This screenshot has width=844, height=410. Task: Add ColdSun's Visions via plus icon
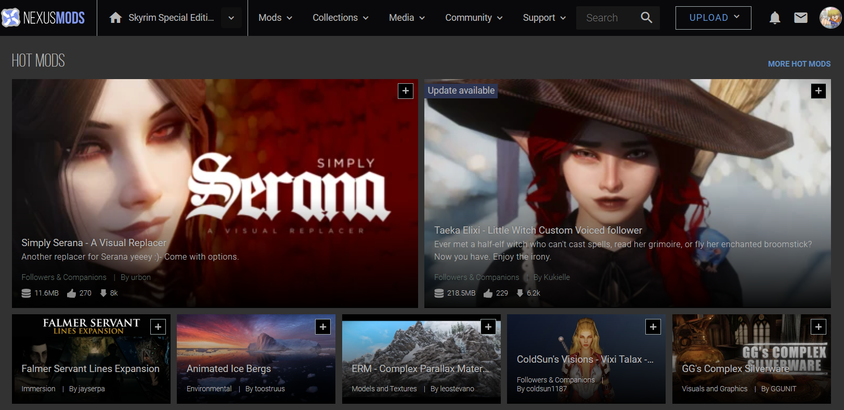coord(653,327)
